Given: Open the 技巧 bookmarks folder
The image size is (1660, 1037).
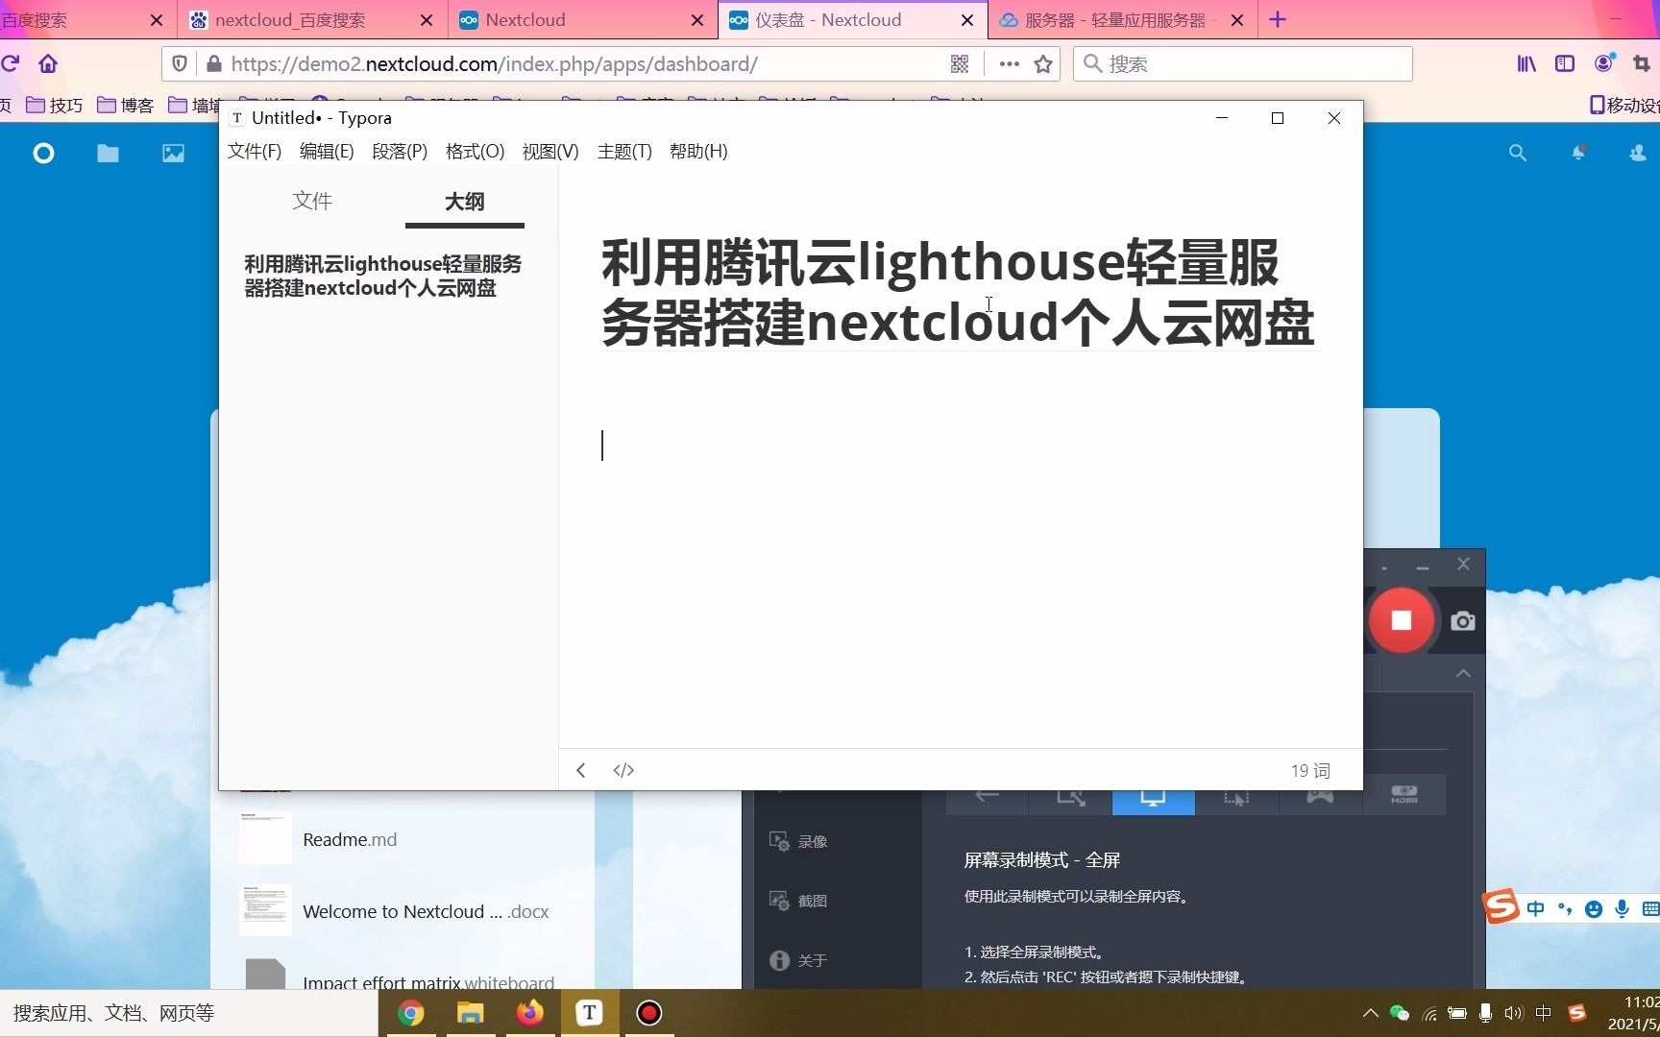Looking at the screenshot, I should pos(56,105).
